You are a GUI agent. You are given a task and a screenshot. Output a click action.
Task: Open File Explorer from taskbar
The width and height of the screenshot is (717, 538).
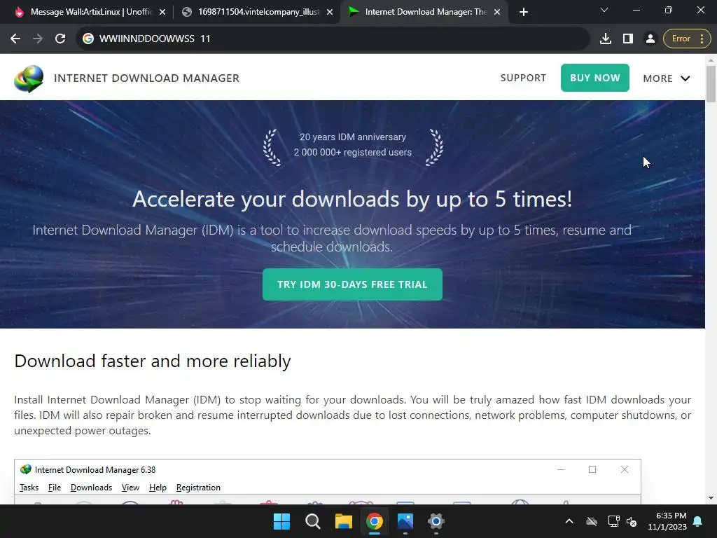tap(343, 521)
